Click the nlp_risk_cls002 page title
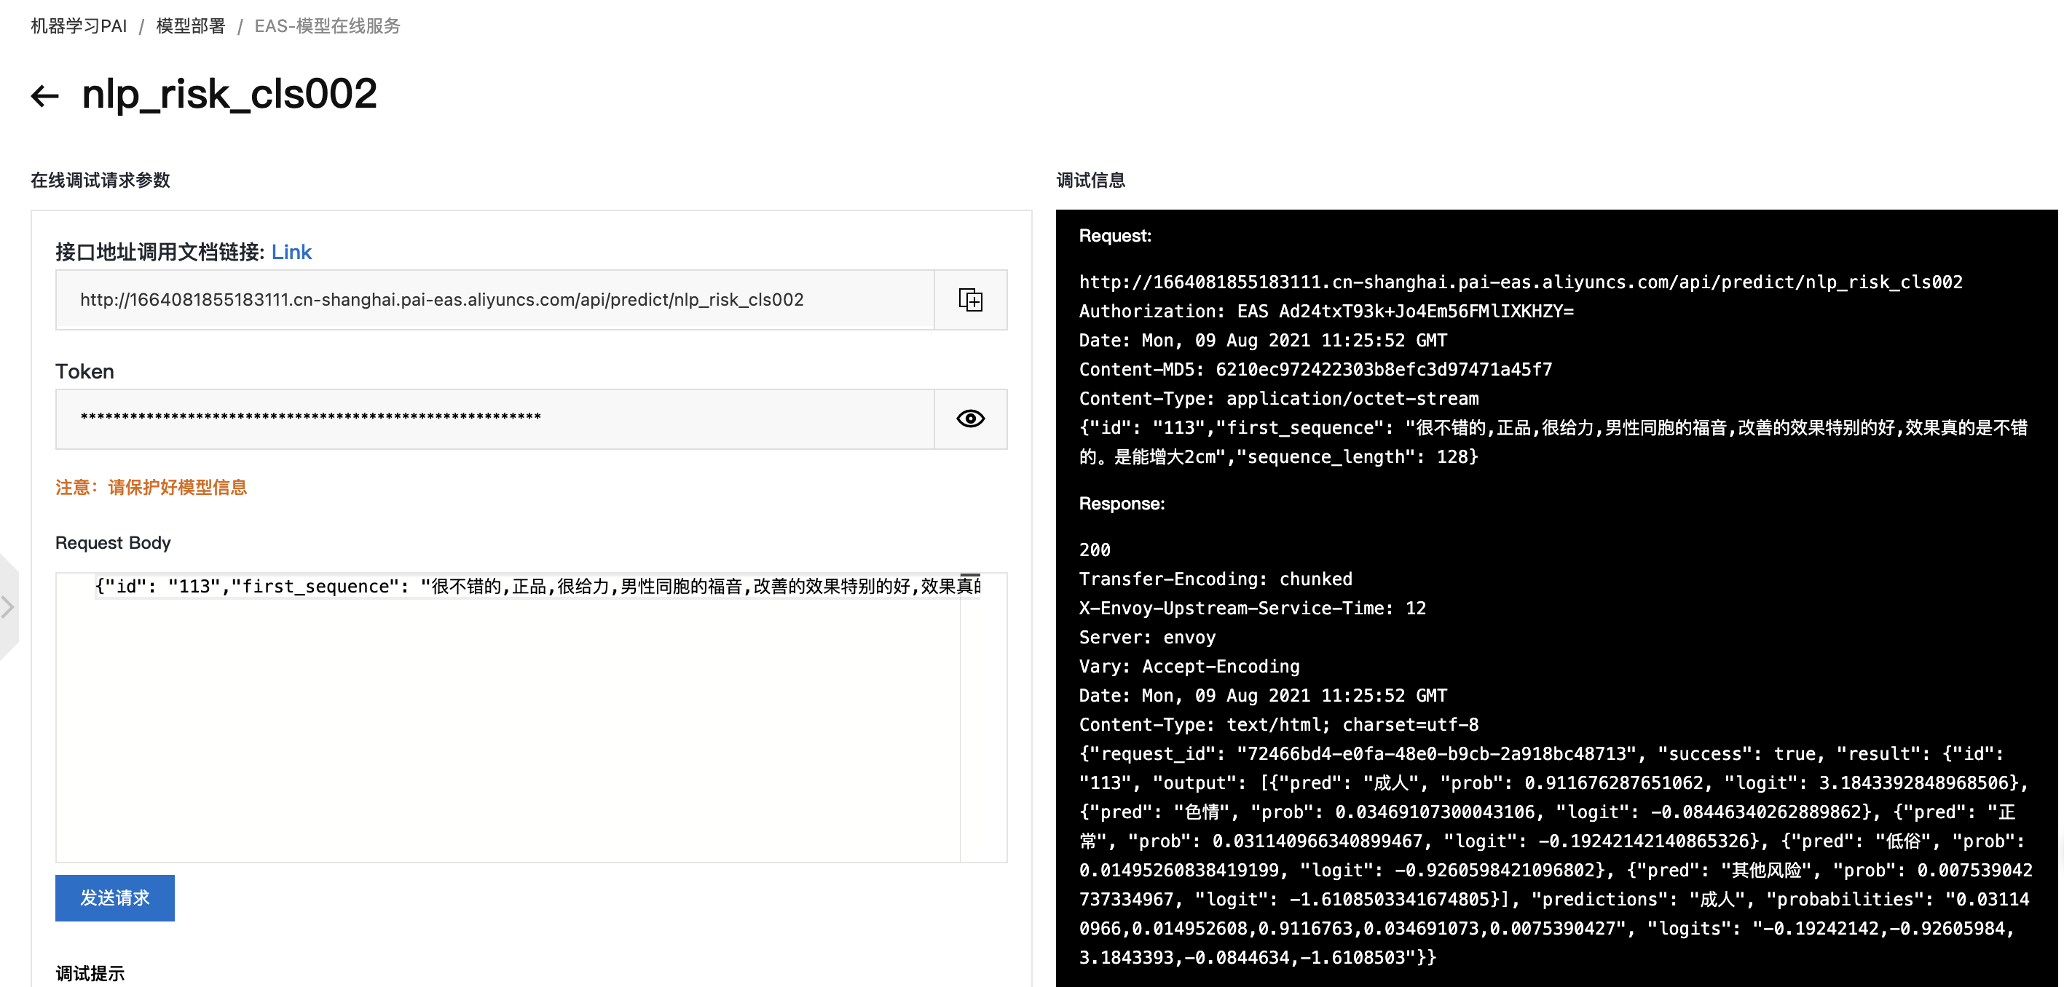This screenshot has width=2064, height=987. (229, 94)
